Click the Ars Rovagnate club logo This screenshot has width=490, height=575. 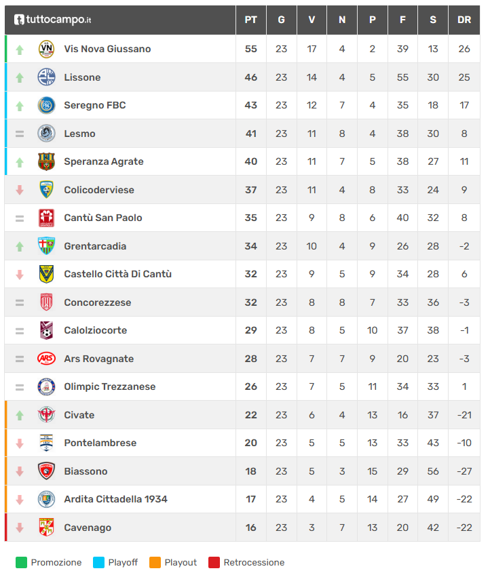point(46,359)
